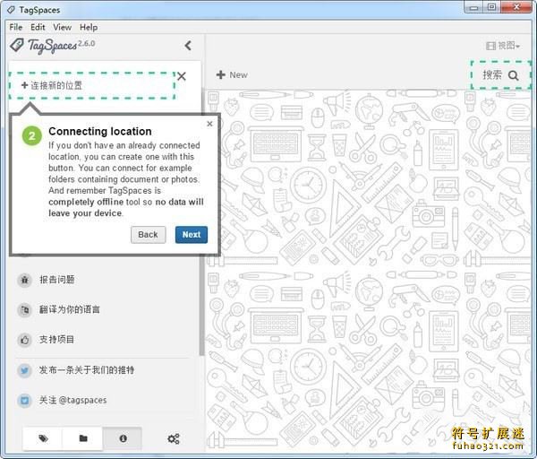Viewport: 537px width, 459px height.
Task: Click the follow icon beside @tagspaces
Action: coord(25,401)
